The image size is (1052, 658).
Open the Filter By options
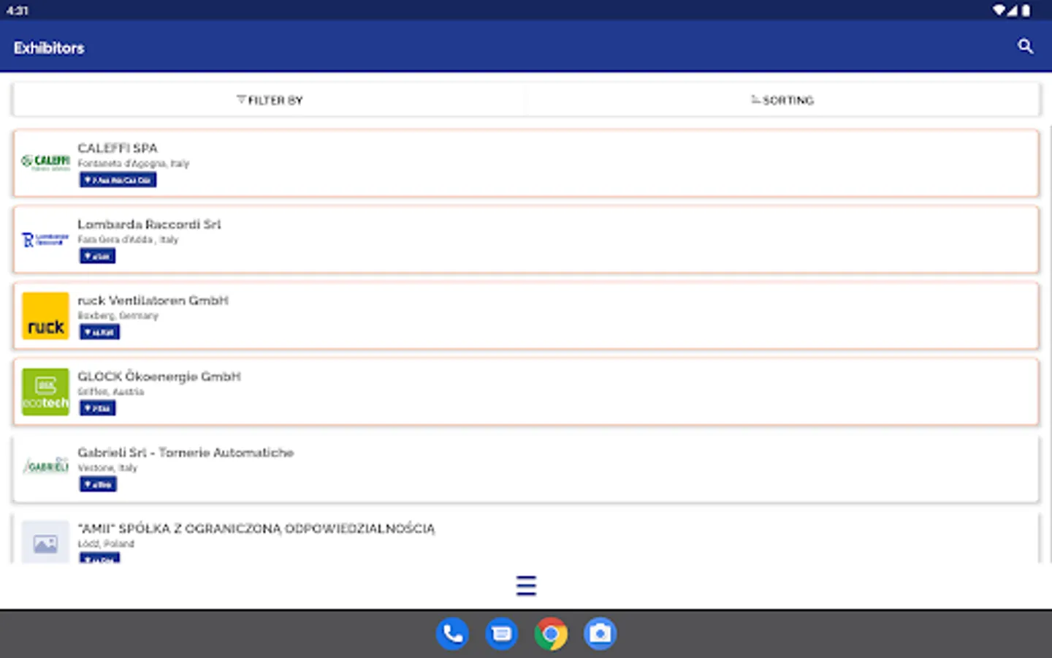click(269, 100)
